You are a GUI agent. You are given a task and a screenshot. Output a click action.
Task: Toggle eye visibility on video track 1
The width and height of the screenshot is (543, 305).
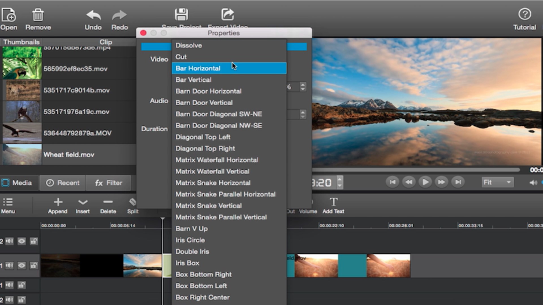[x=21, y=265]
